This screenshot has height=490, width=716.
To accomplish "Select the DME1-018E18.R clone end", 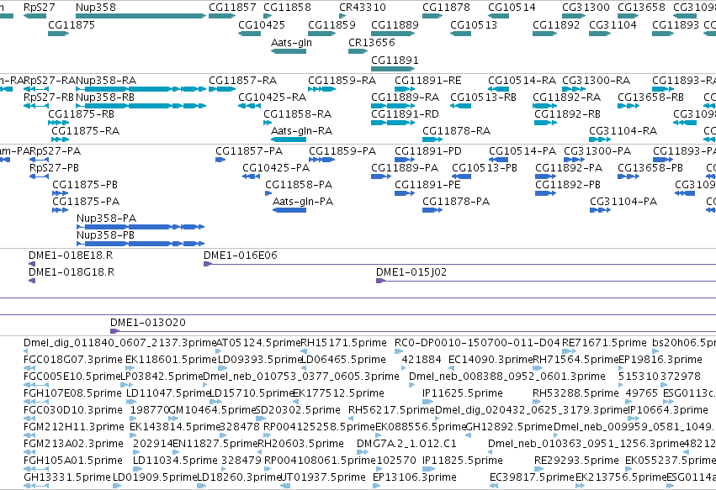I will click(x=32, y=264).
